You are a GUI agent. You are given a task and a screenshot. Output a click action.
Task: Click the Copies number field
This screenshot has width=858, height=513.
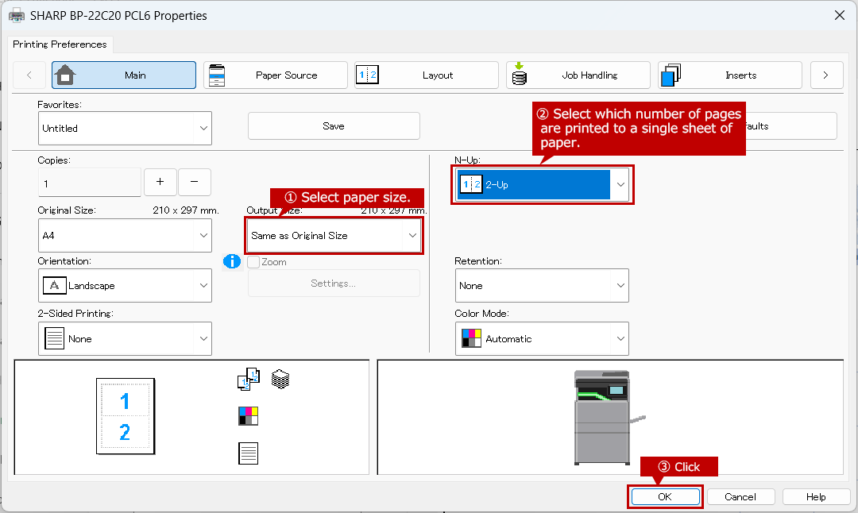90,183
